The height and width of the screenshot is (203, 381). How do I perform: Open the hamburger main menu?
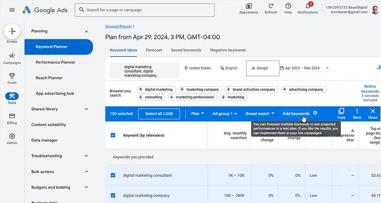click(12, 10)
